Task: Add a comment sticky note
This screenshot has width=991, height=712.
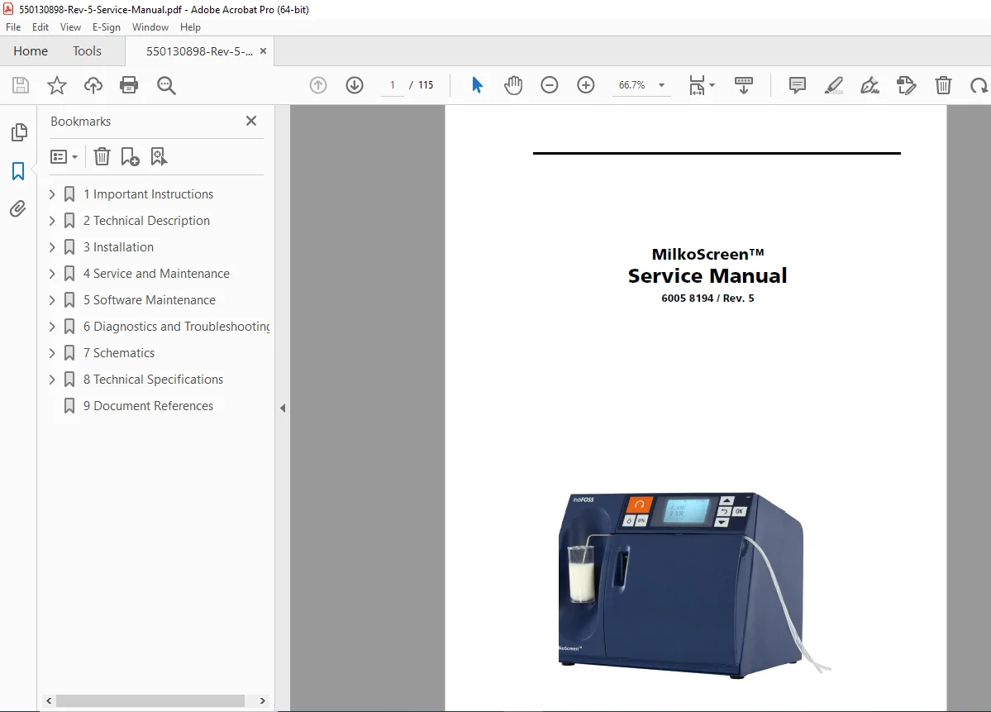Action: pyautogui.click(x=797, y=84)
